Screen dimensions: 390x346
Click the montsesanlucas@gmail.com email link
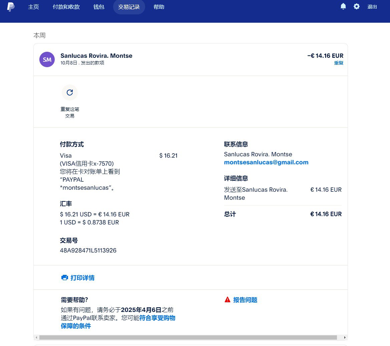(266, 163)
